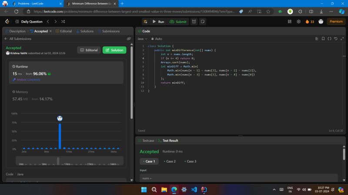Click the green Solution button
Viewport: 348px width, 195px height.
(x=114, y=50)
